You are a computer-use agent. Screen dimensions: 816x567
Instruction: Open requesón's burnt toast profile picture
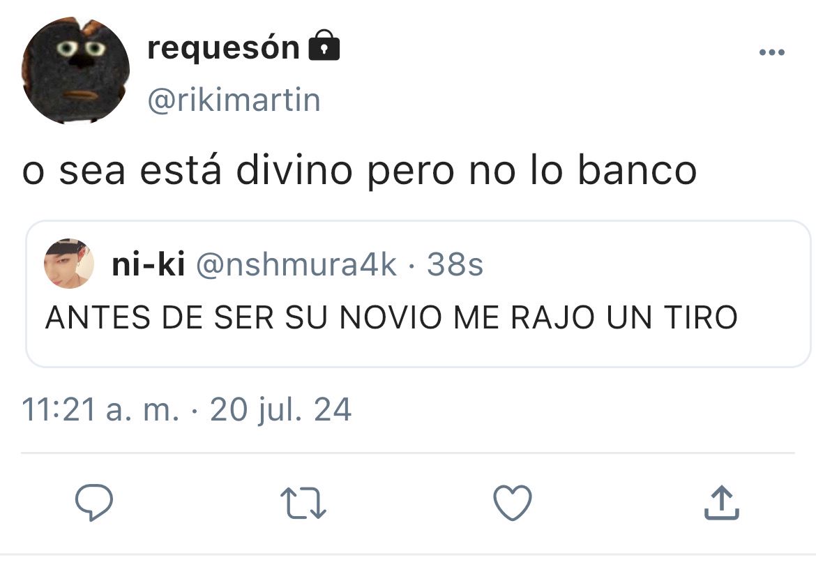pyautogui.click(x=76, y=70)
